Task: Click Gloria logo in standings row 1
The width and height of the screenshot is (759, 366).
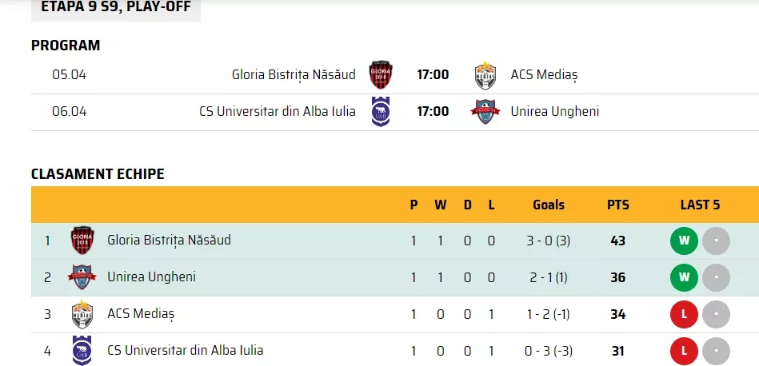Action: (x=82, y=241)
